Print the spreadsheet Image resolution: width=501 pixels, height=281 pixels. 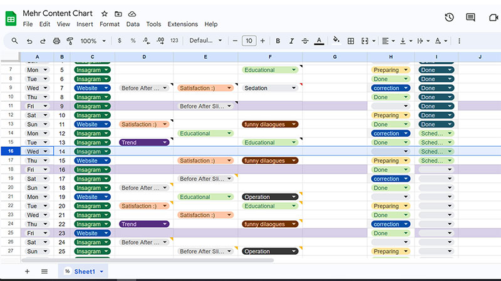(x=56, y=41)
